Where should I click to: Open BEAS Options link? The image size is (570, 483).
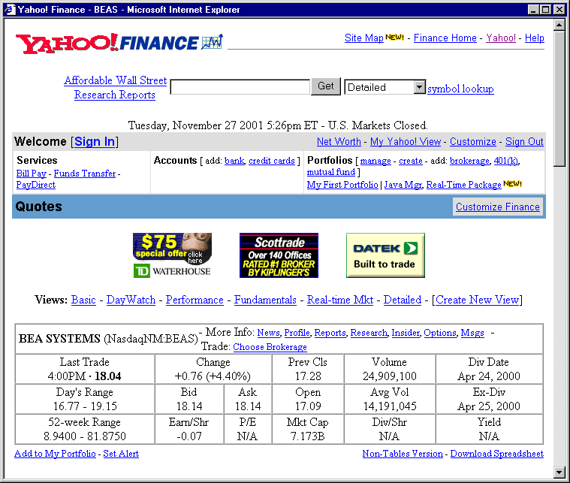click(x=440, y=333)
